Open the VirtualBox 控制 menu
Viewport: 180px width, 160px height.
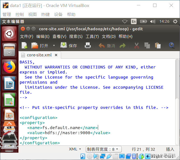coord(20,15)
